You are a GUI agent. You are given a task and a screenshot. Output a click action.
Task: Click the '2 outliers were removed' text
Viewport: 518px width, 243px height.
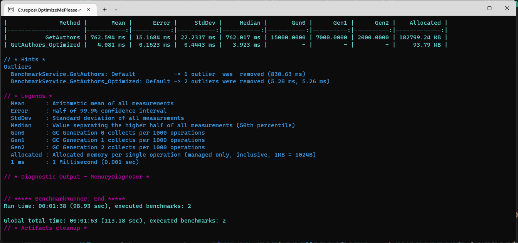pos(224,81)
